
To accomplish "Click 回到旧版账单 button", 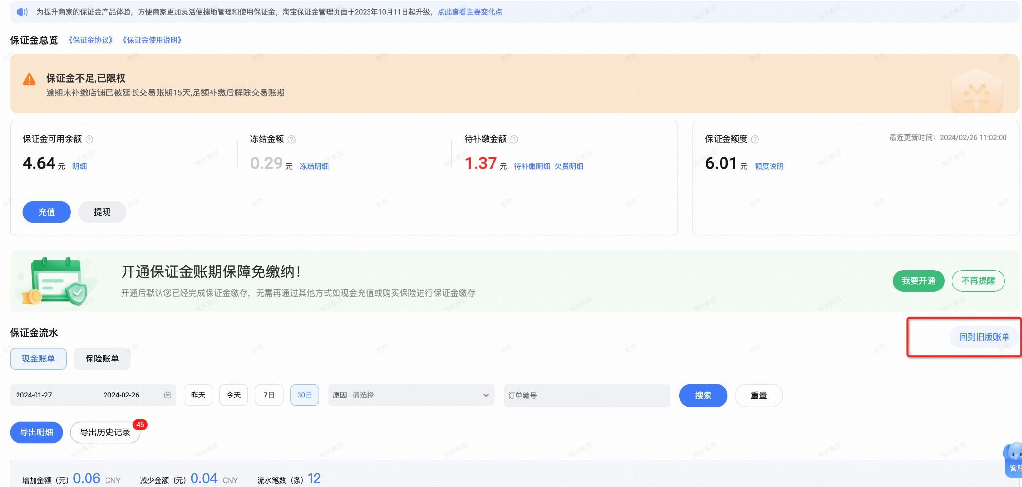I will pyautogui.click(x=984, y=337).
